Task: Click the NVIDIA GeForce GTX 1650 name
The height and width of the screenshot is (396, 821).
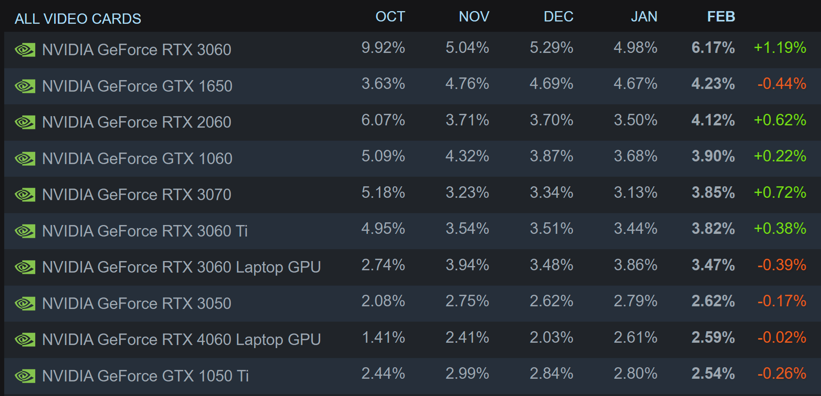Action: click(x=137, y=86)
